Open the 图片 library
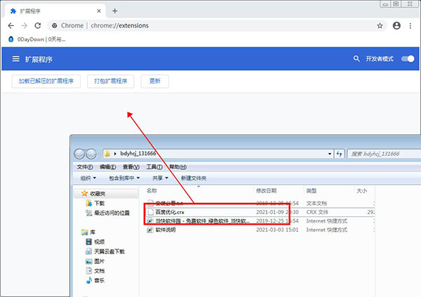The image size is (421, 297). (100, 261)
